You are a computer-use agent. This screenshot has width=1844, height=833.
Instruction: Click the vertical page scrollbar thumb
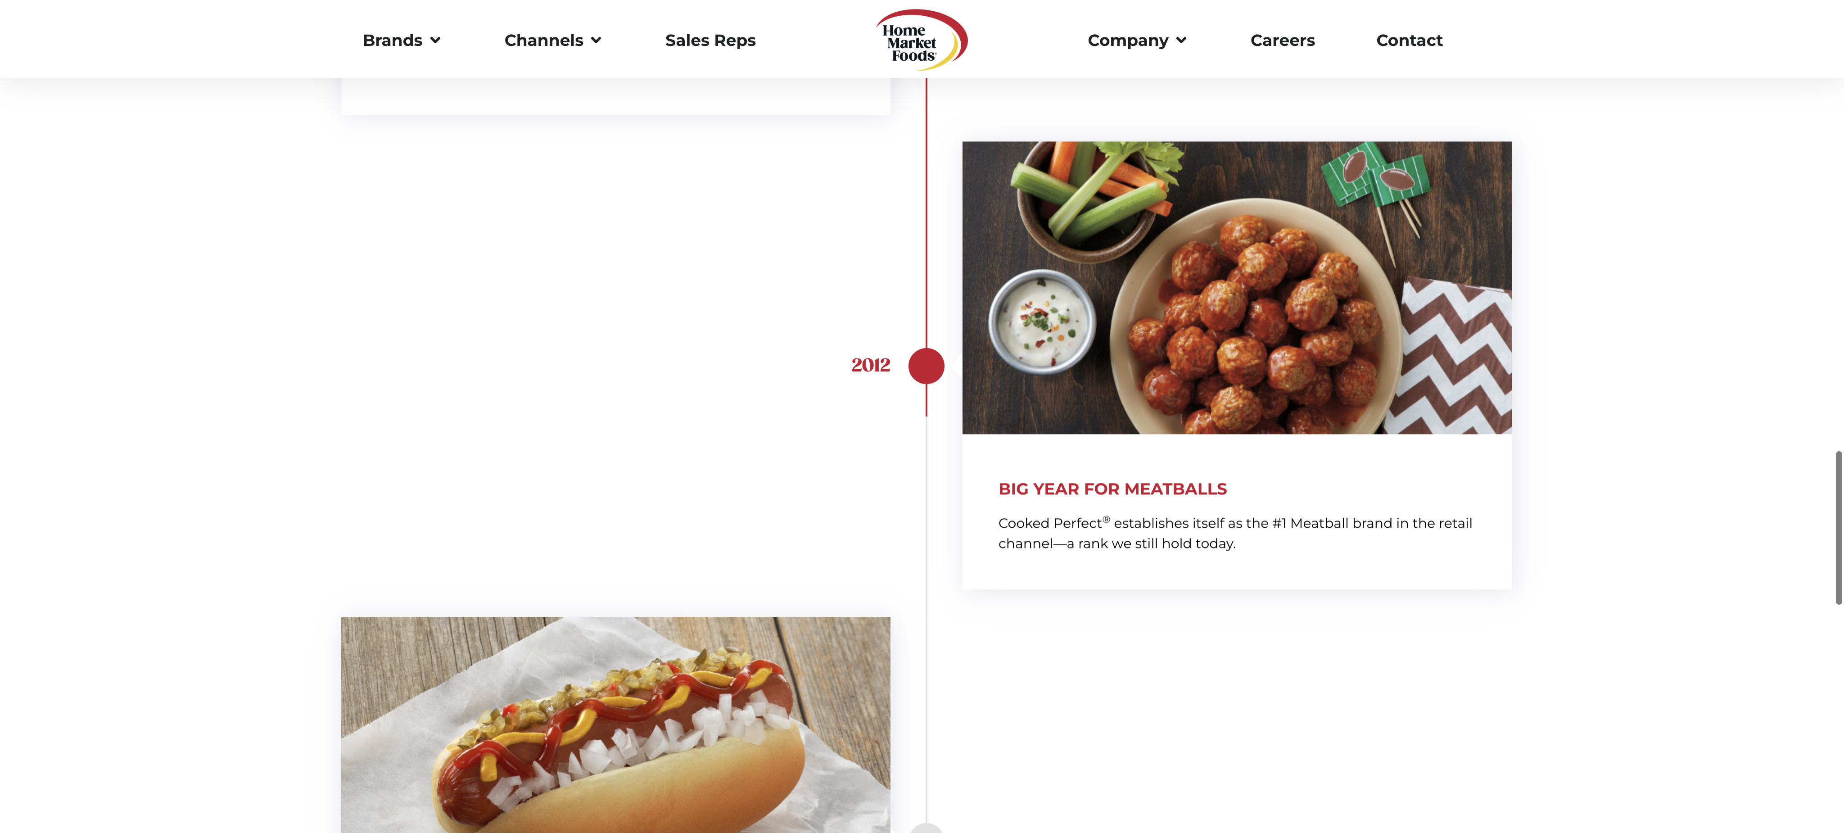[x=1838, y=527]
